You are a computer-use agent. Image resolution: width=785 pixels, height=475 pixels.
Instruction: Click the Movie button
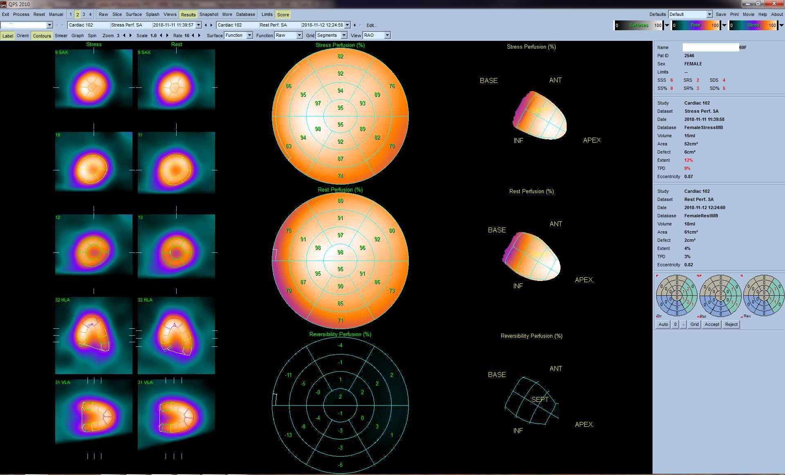point(748,15)
